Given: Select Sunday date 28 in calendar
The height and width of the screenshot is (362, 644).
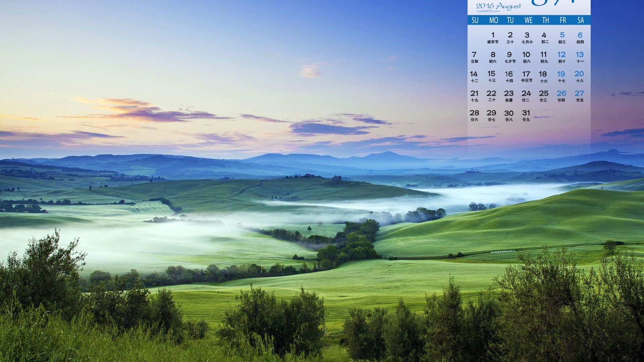Looking at the screenshot, I should click(x=474, y=116).
